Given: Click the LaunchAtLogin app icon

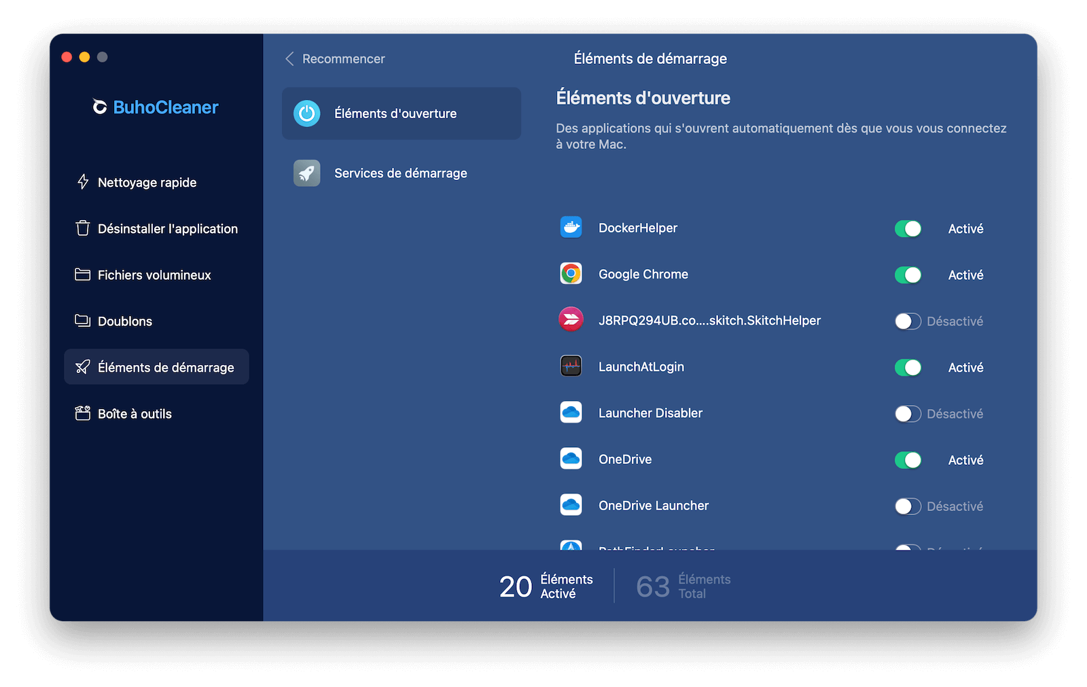Looking at the screenshot, I should (571, 366).
